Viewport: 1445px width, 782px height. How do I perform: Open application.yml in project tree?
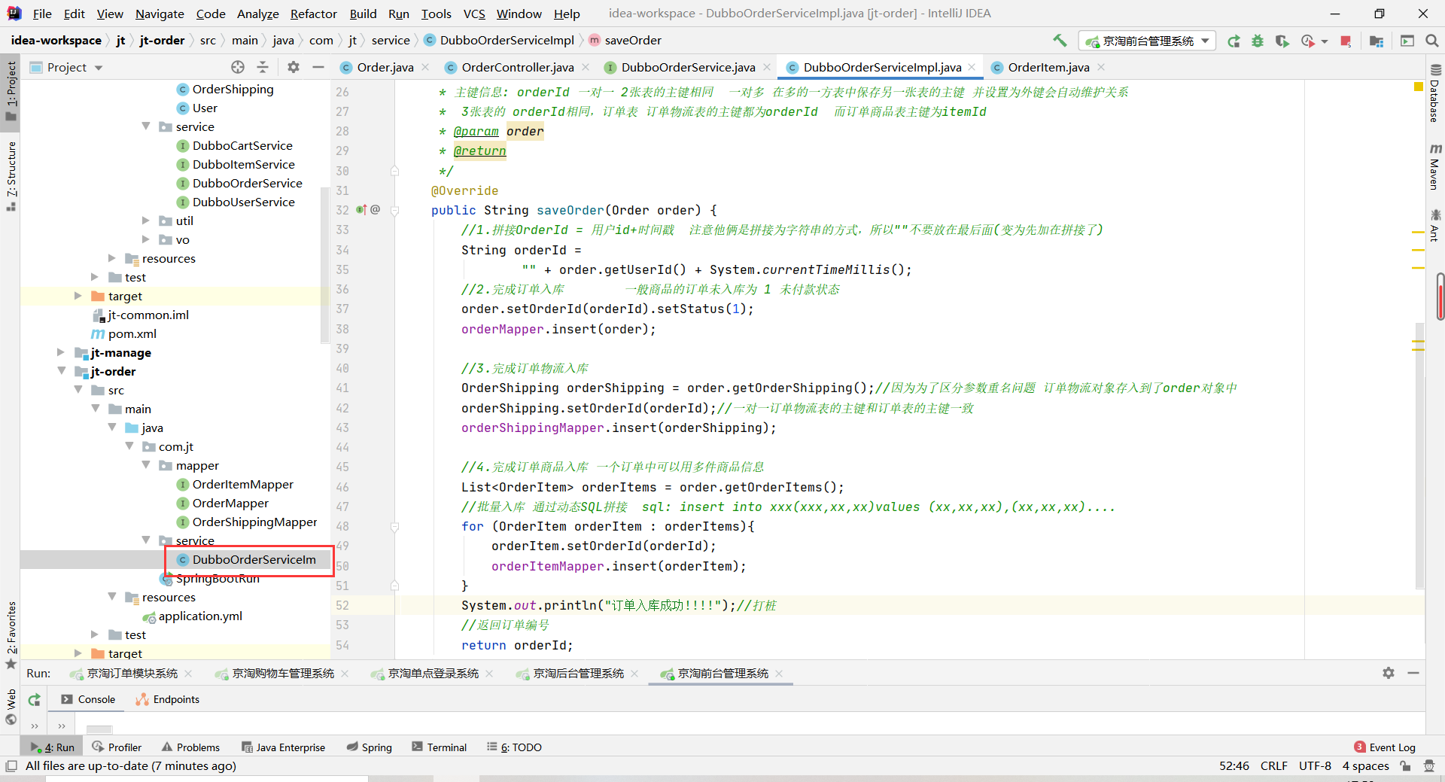tap(200, 616)
